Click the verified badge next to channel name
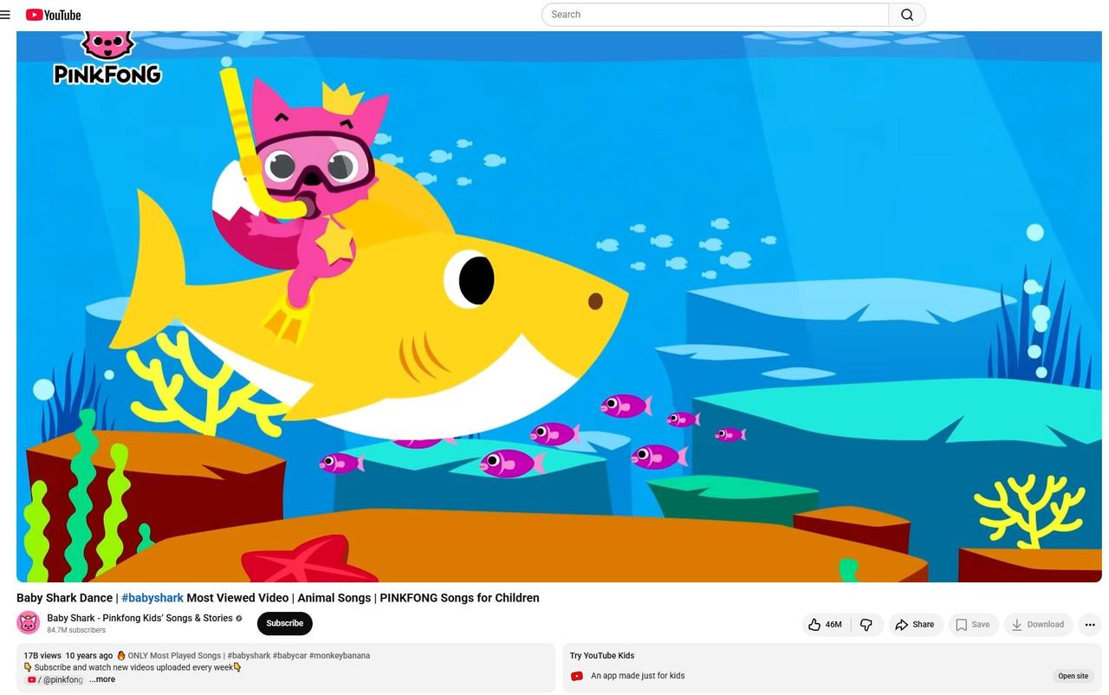1109x695 pixels. point(239,619)
